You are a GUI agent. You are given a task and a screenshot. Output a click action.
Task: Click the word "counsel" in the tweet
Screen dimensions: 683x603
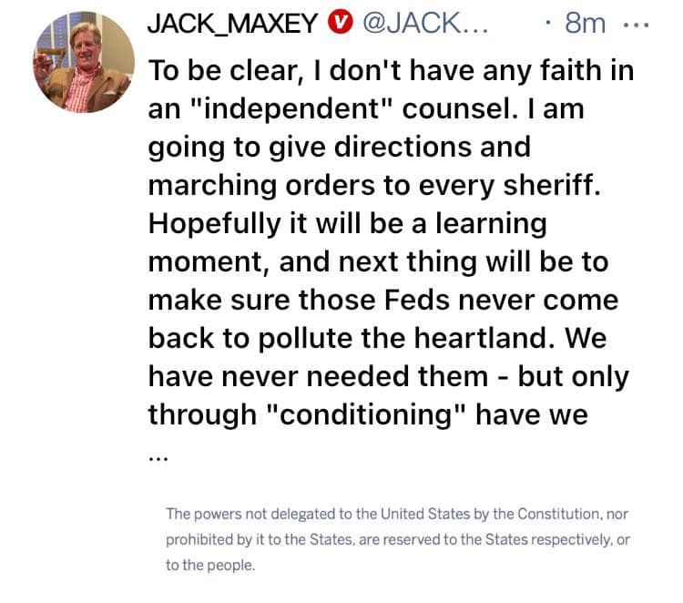[x=441, y=107]
